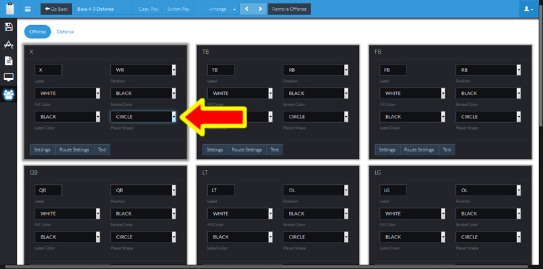Edit the TB player label field
Screen dimensions: 543x269
point(221,70)
